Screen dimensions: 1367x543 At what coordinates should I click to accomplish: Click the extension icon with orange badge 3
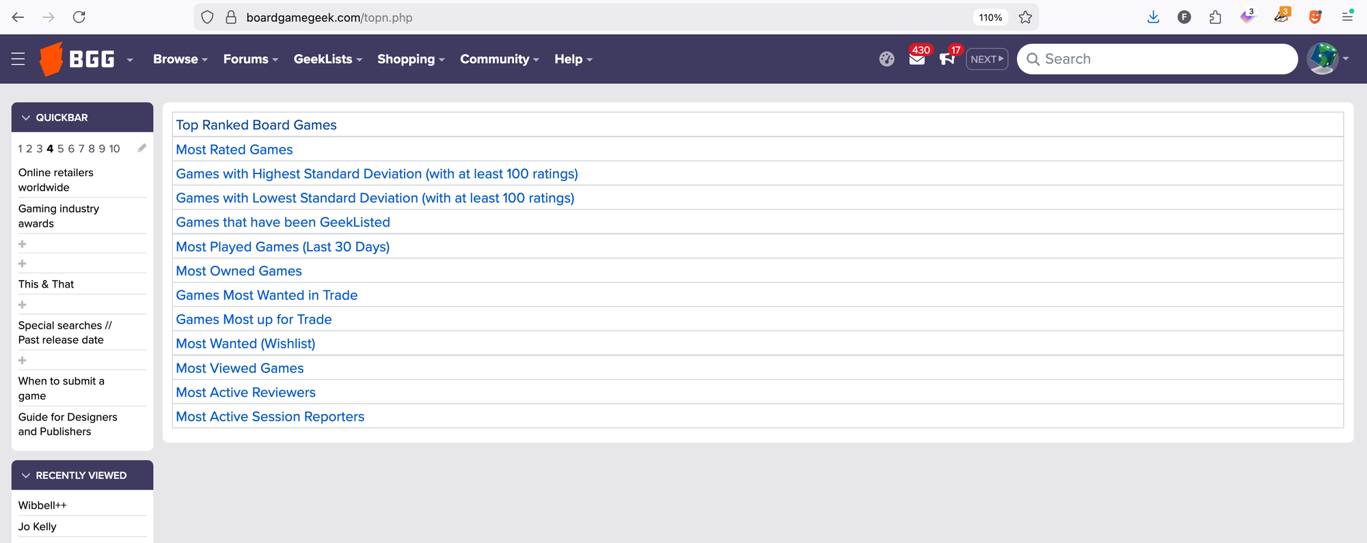[x=1282, y=16]
